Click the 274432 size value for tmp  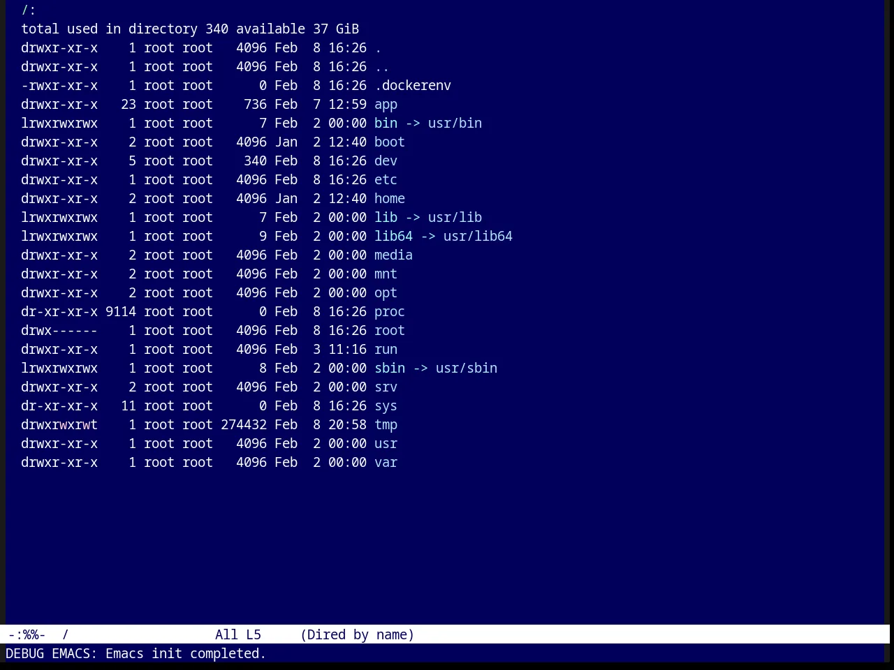[x=244, y=425]
